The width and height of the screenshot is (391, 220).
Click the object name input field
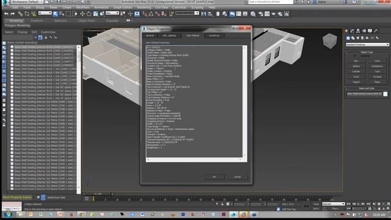pyautogui.click(x=364, y=94)
